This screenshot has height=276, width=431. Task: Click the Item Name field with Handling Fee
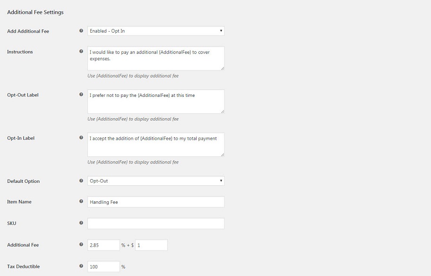(x=156, y=202)
